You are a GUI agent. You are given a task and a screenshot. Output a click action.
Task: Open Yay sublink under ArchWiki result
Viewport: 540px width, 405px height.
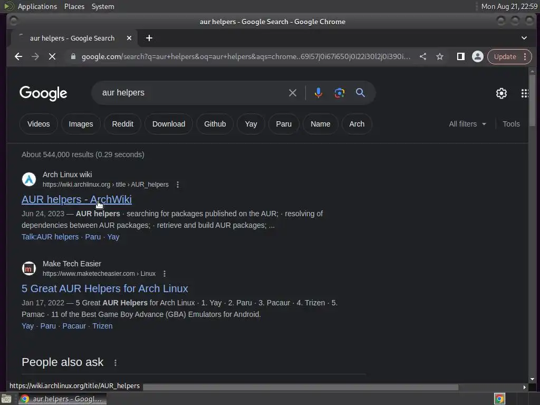point(113,237)
